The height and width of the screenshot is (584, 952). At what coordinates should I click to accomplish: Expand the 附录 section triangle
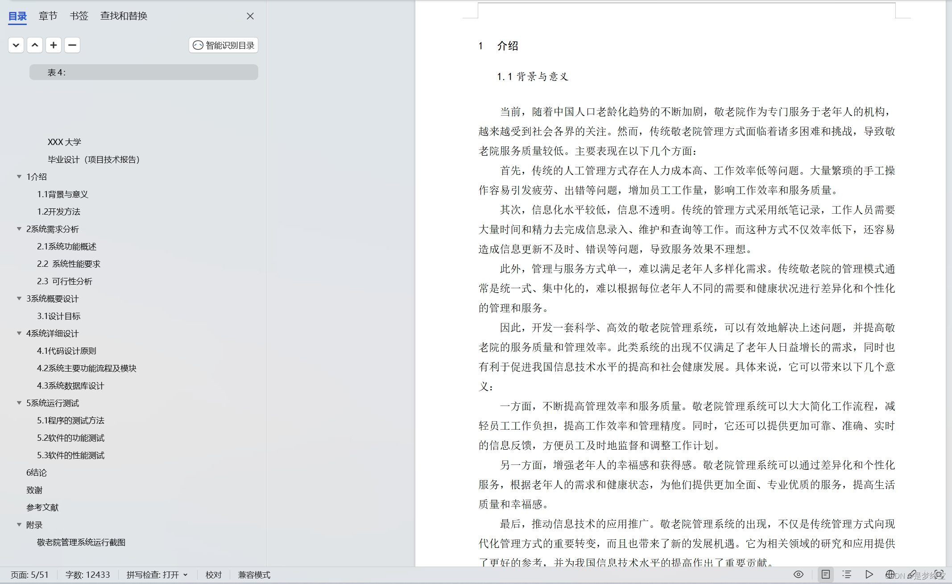(19, 525)
